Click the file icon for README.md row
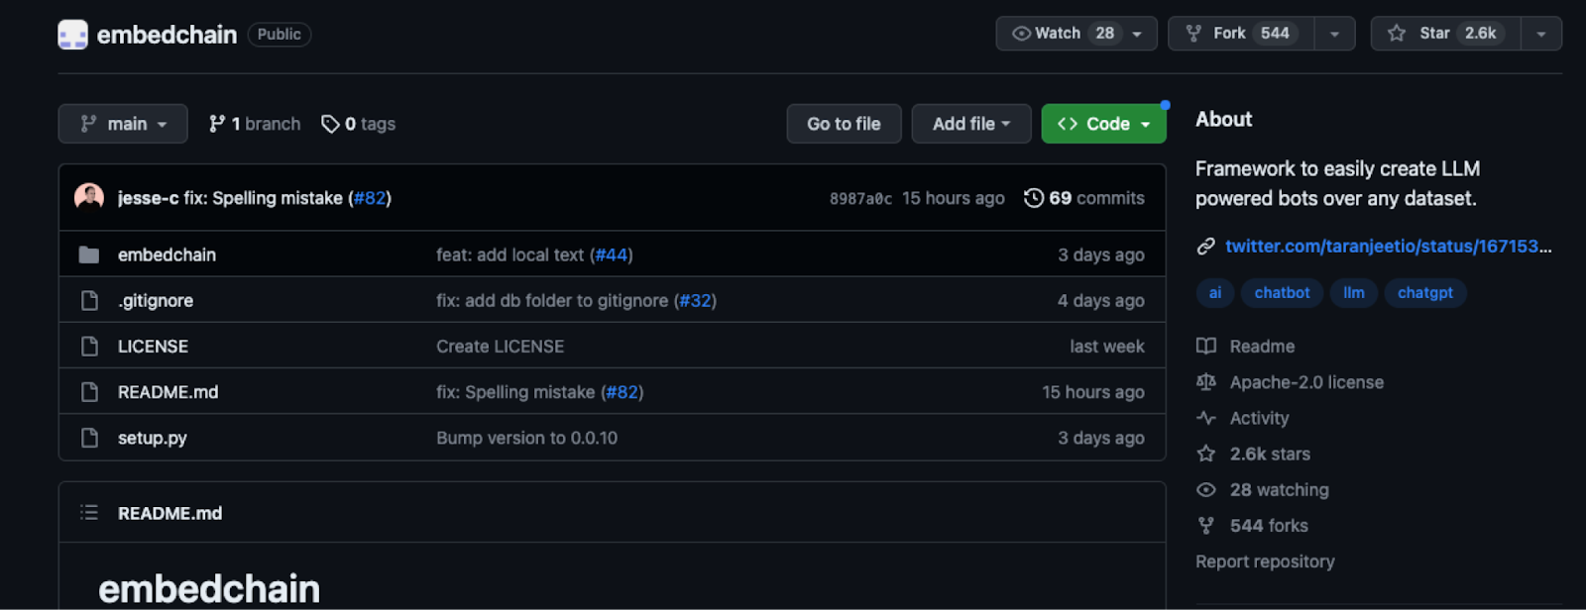Screen dimensions: 1586x610 pyautogui.click(x=89, y=392)
